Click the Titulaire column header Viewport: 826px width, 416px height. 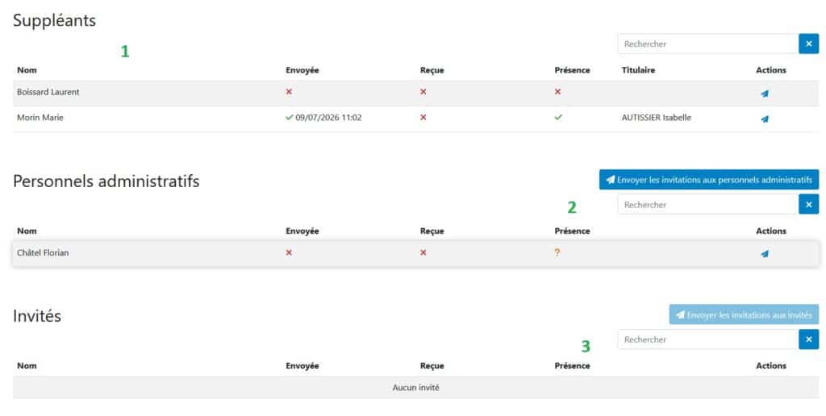click(x=638, y=70)
